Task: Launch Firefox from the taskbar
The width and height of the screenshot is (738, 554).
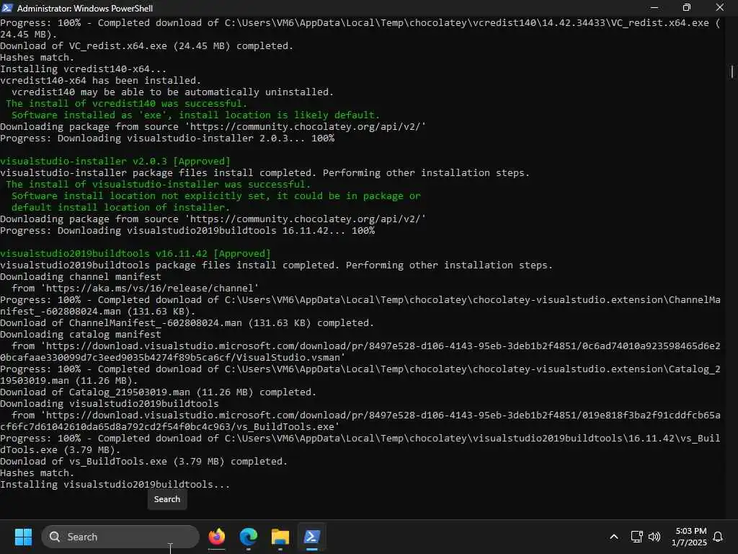Action: (217, 537)
